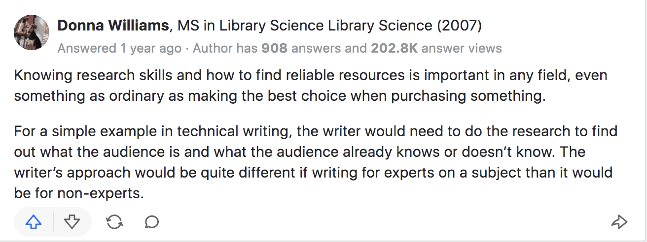
Task: Open Donna Williams' profile picture
Action: [x=32, y=32]
